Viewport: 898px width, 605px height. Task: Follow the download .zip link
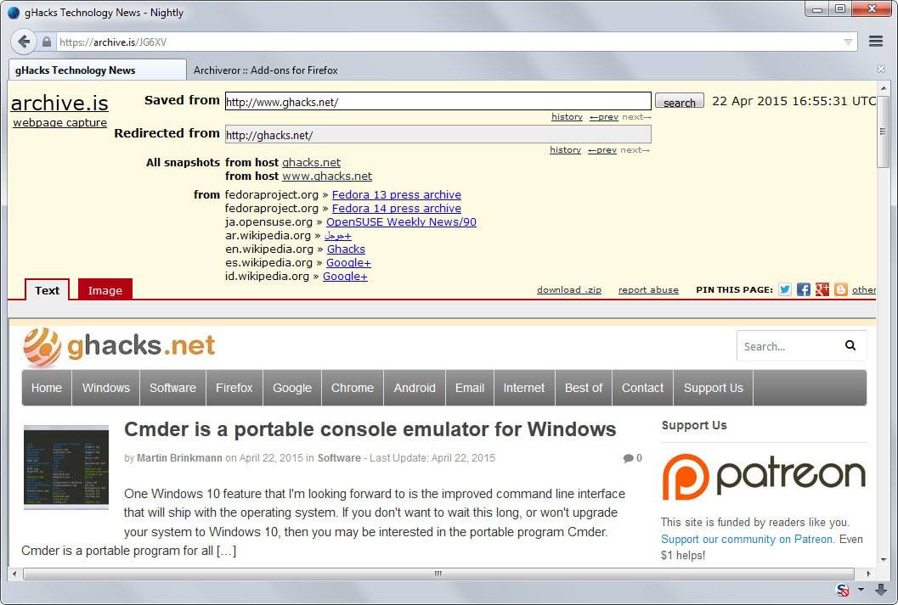[x=568, y=290]
